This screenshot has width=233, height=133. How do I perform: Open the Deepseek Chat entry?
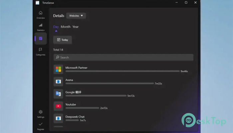click(123, 118)
